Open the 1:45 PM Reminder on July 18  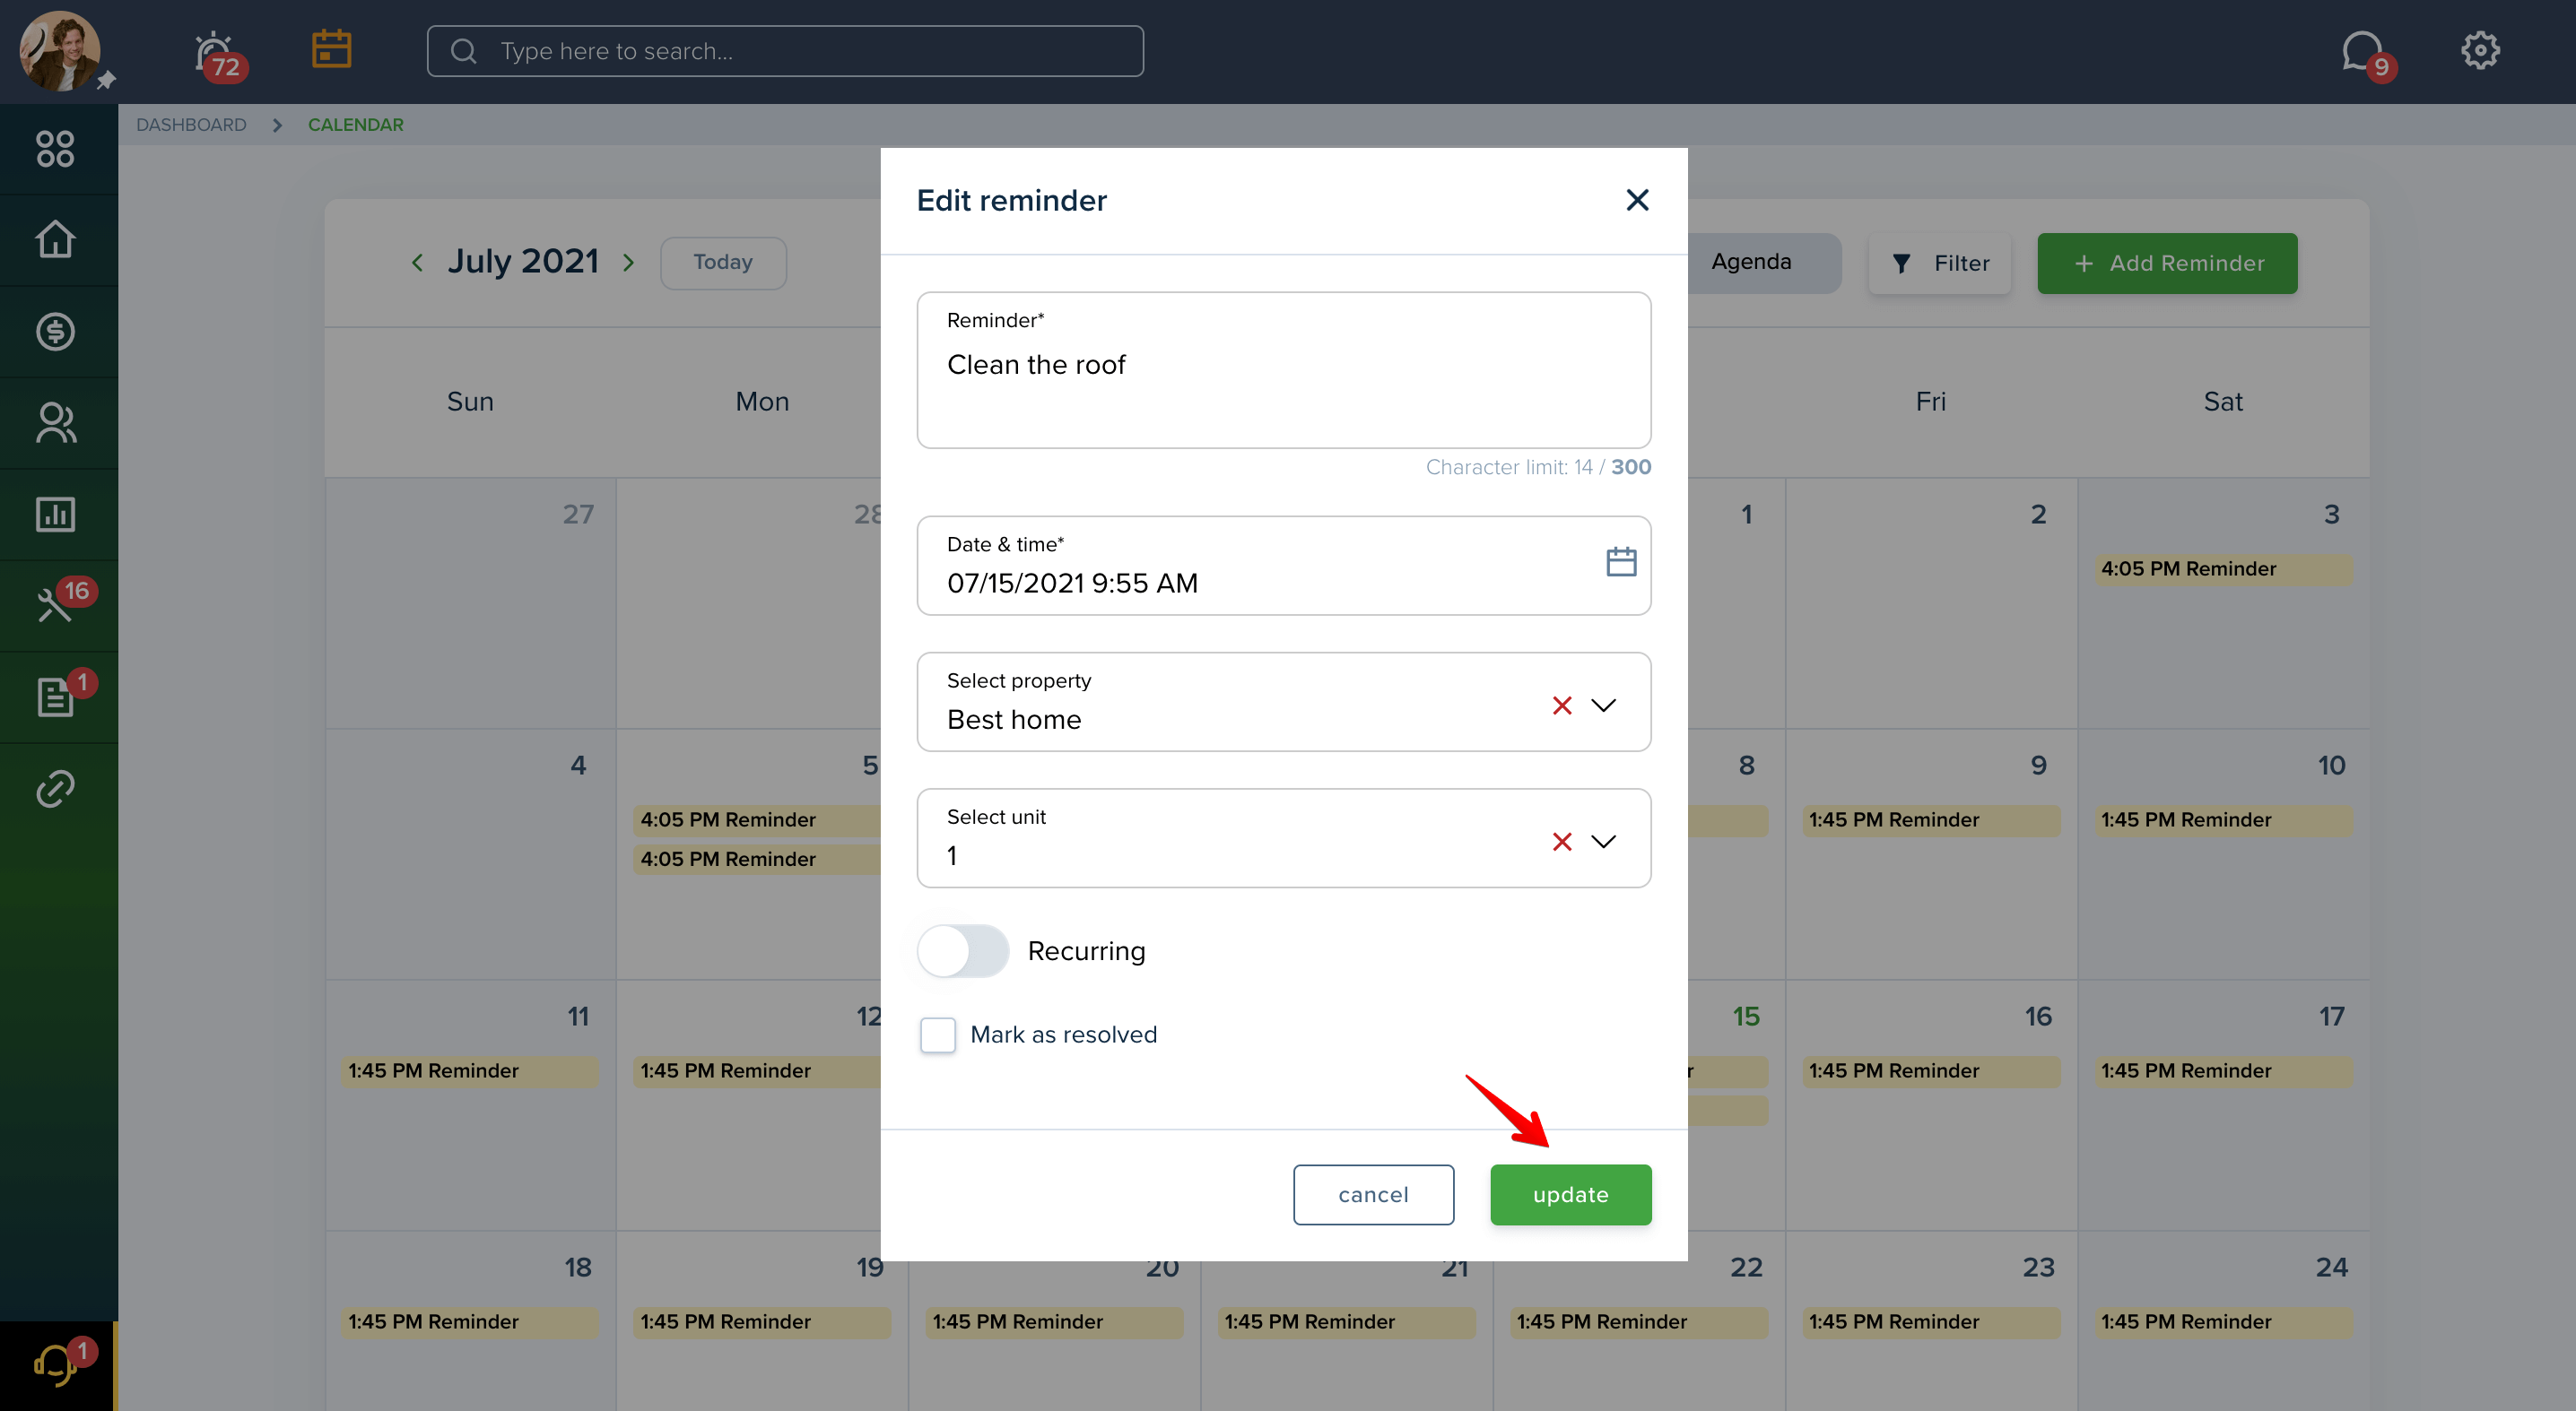[x=470, y=1322]
